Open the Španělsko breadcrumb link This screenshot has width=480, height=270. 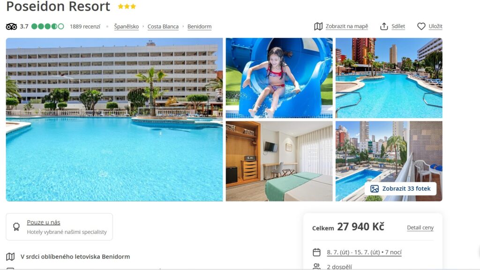pyautogui.click(x=127, y=27)
